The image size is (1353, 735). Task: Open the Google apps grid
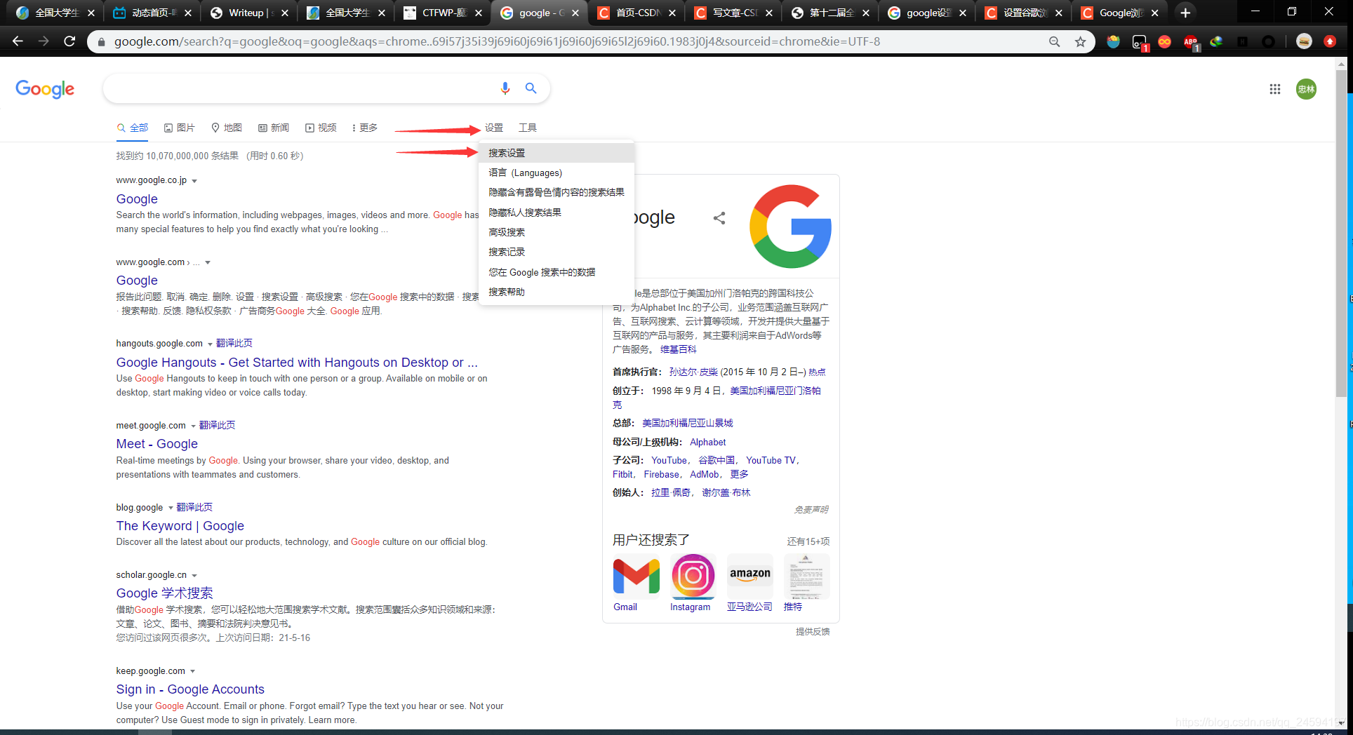1275,89
